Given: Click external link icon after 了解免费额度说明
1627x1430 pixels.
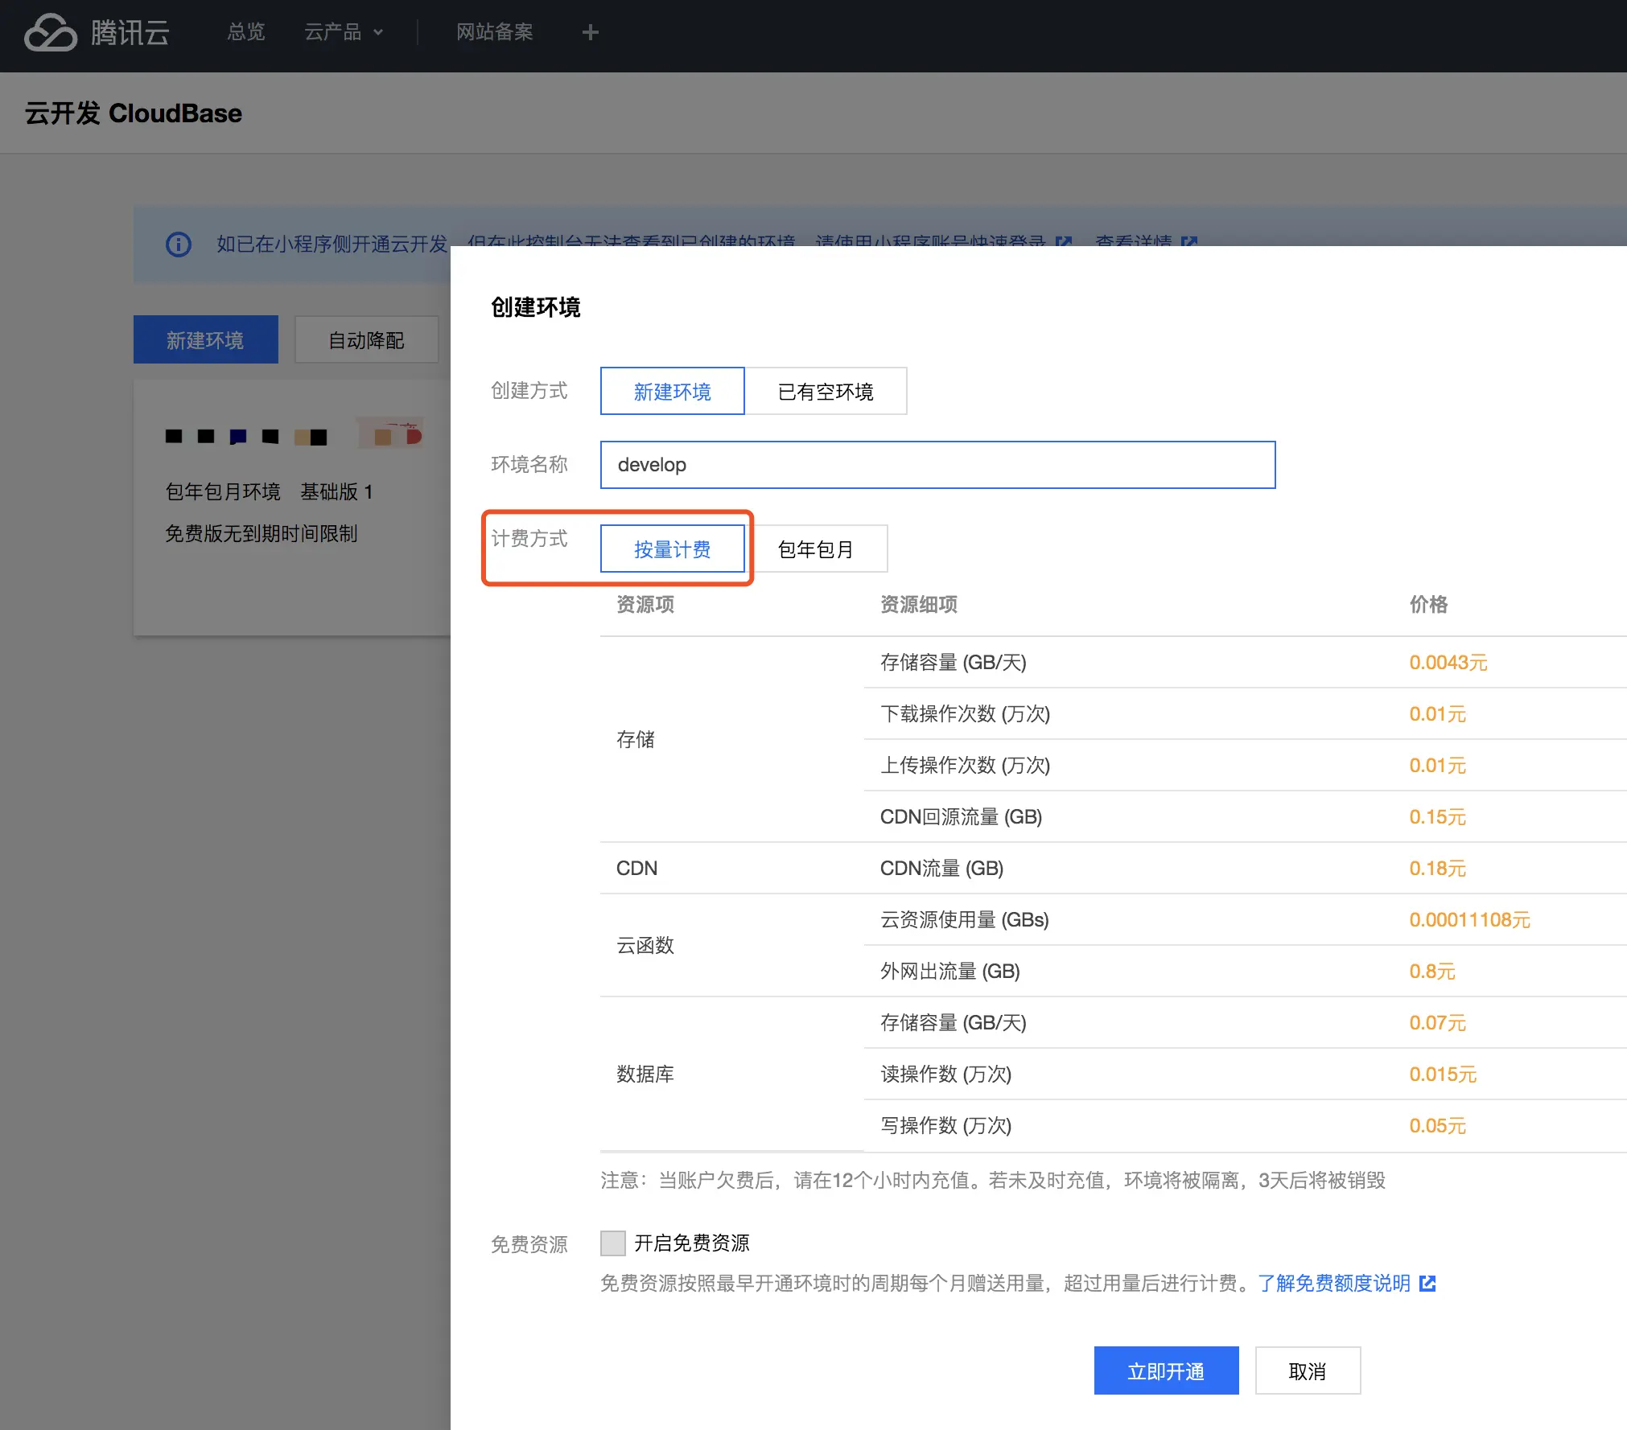Looking at the screenshot, I should click(1427, 1283).
